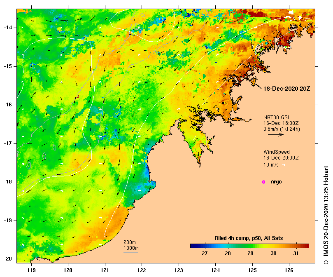Click the '16-Dec 20:00Z' wind timestamp
Viewport: 333px width, 277px height.
coord(281,158)
